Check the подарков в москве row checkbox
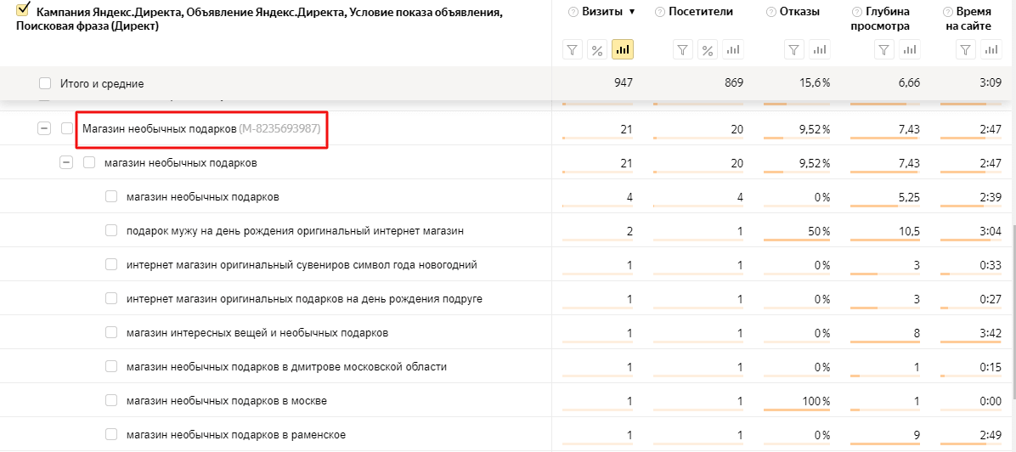Viewport: 1016px width, 452px height. pos(111,401)
